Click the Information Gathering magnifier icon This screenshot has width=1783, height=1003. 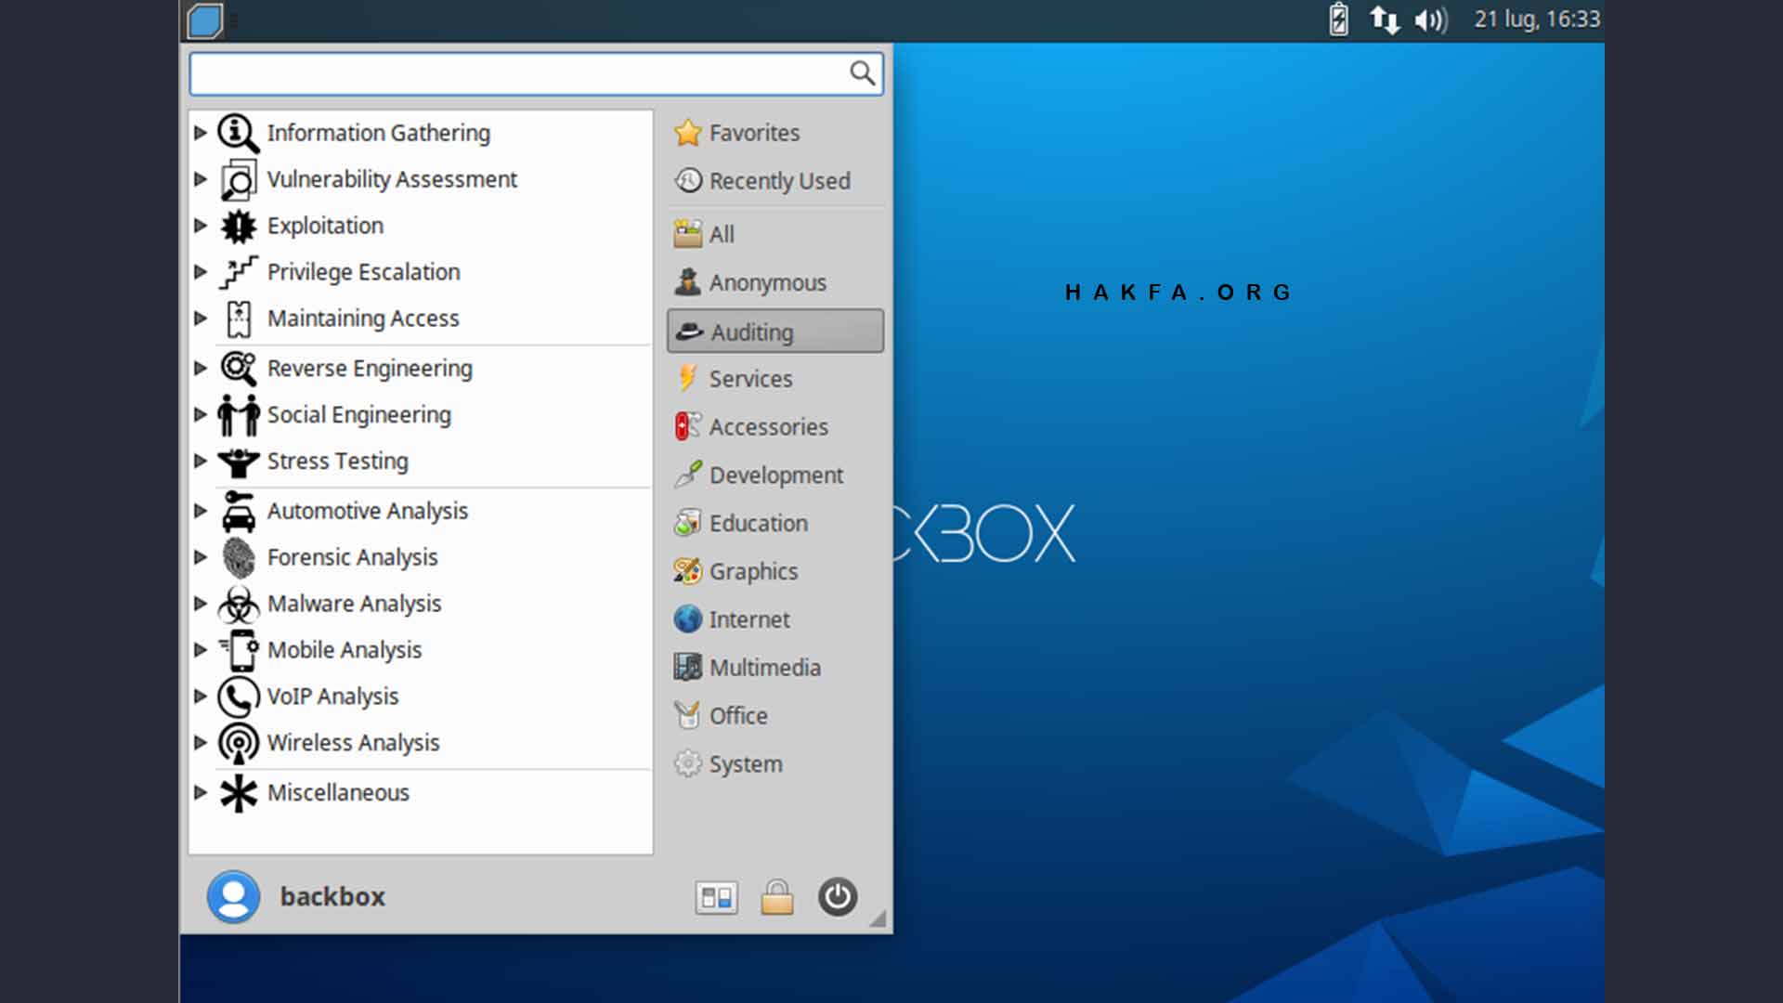click(239, 133)
